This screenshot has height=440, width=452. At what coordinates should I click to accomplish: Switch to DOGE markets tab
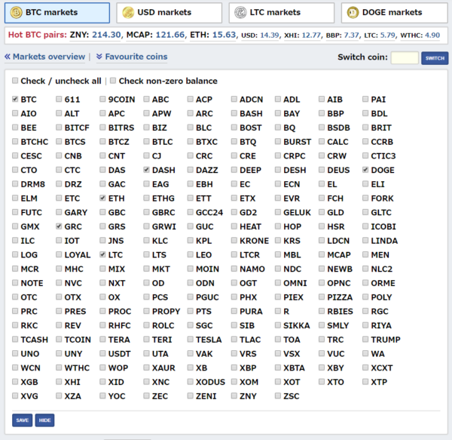(394, 13)
